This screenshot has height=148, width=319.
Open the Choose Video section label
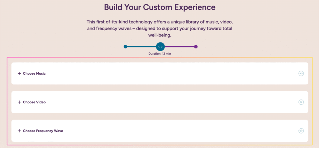(34, 102)
